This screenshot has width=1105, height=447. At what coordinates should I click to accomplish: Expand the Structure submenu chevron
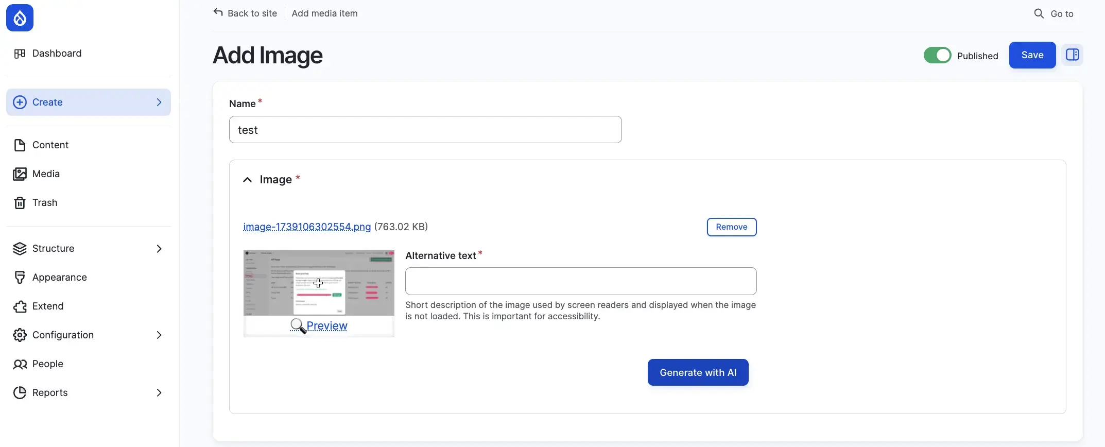(x=159, y=249)
